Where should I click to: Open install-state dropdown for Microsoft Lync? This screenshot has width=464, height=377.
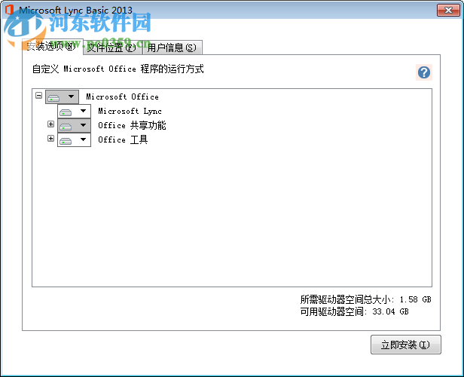click(74, 112)
